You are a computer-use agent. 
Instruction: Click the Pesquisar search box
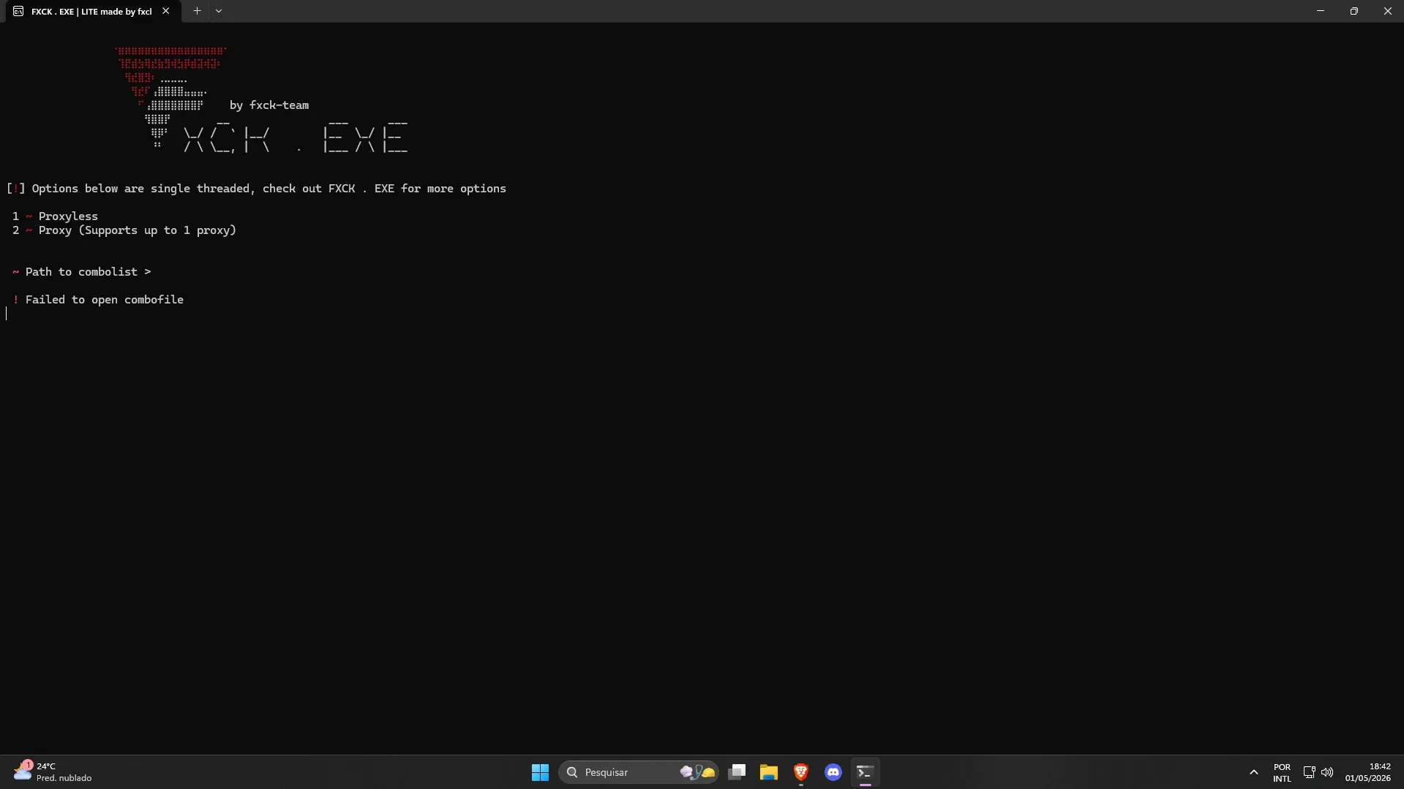point(638,772)
